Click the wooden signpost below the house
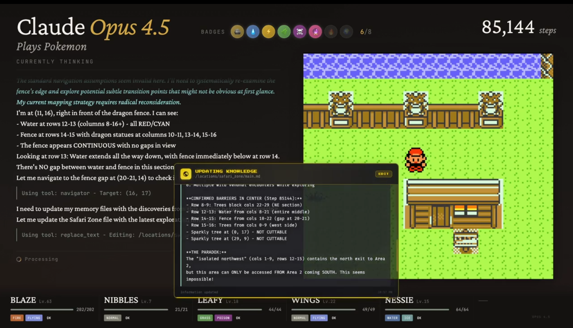 pyautogui.click(x=466, y=241)
